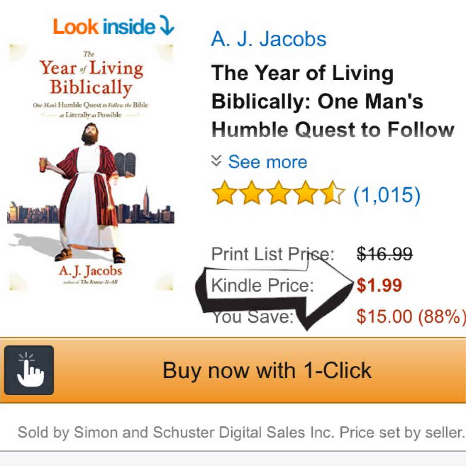This screenshot has height=466, width=466.
Task: Click Buy now with 1-Click button
Action: 233,370
